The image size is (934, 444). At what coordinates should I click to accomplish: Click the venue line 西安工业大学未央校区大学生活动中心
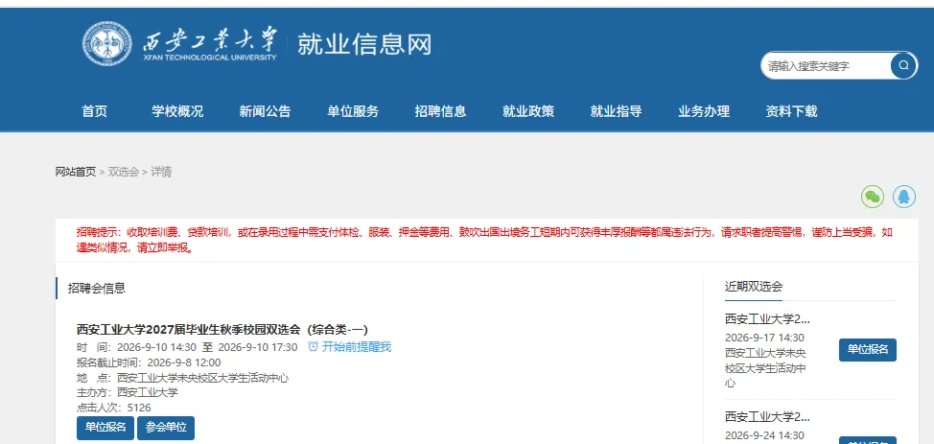[x=183, y=378]
